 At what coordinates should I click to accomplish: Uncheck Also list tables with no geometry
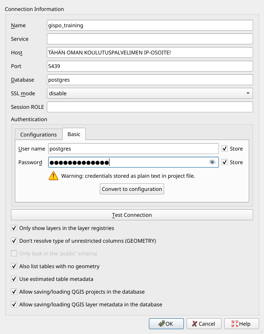point(14,266)
